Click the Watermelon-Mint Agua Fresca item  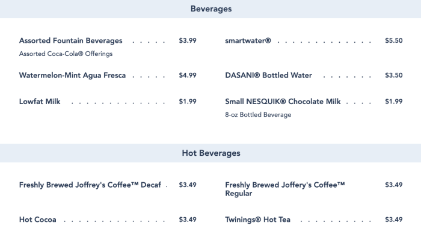(72, 75)
